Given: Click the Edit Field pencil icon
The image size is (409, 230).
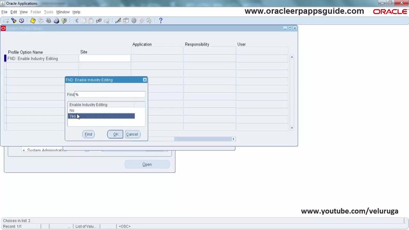Looking at the screenshot, I should [118, 21].
